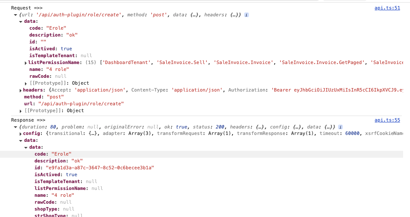Expand the headers object with Authorization
Screen dimensions: 410x217
21,90
